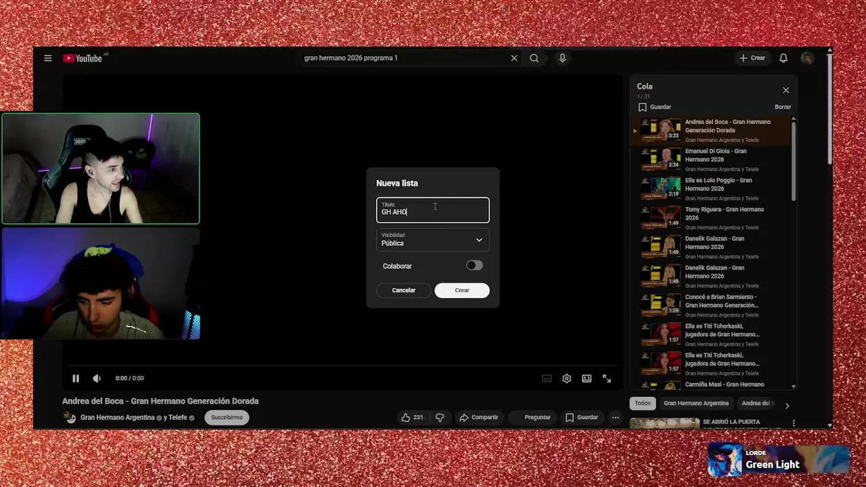Click the search magnifier button
Viewport: 866px width, 487px height.
click(x=534, y=58)
